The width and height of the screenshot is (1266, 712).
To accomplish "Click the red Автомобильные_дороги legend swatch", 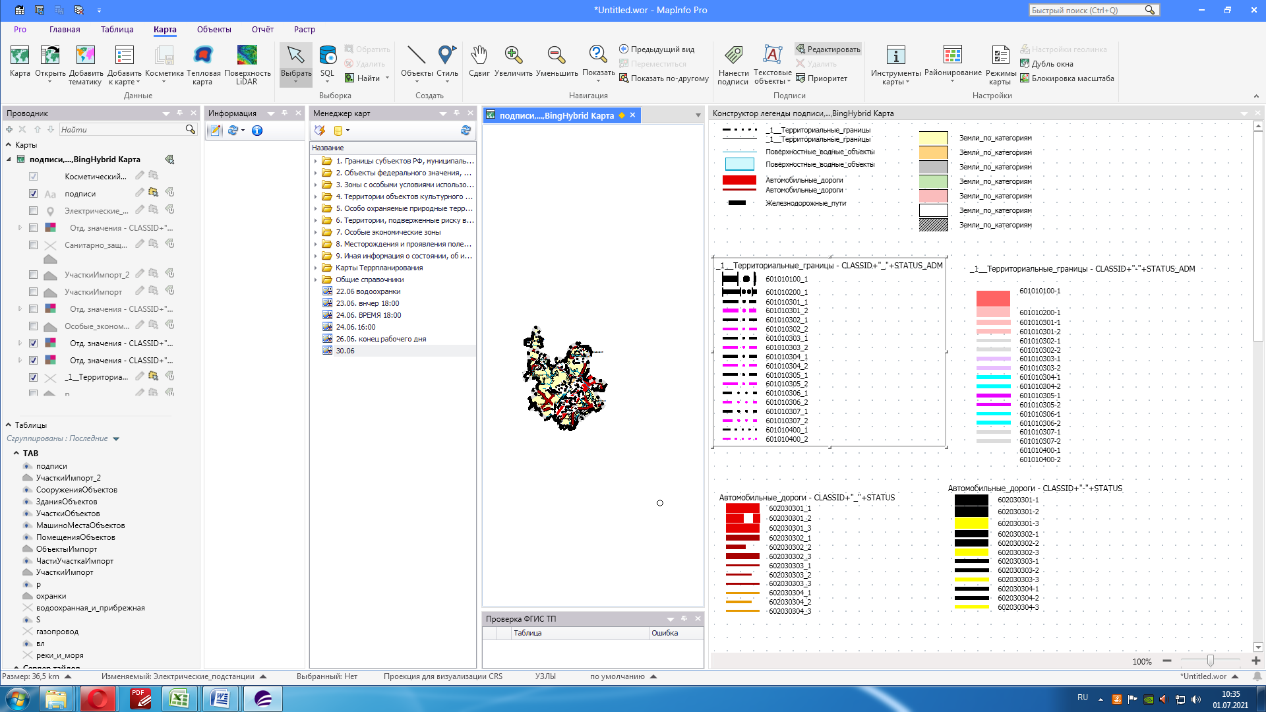I will pos(739,180).
